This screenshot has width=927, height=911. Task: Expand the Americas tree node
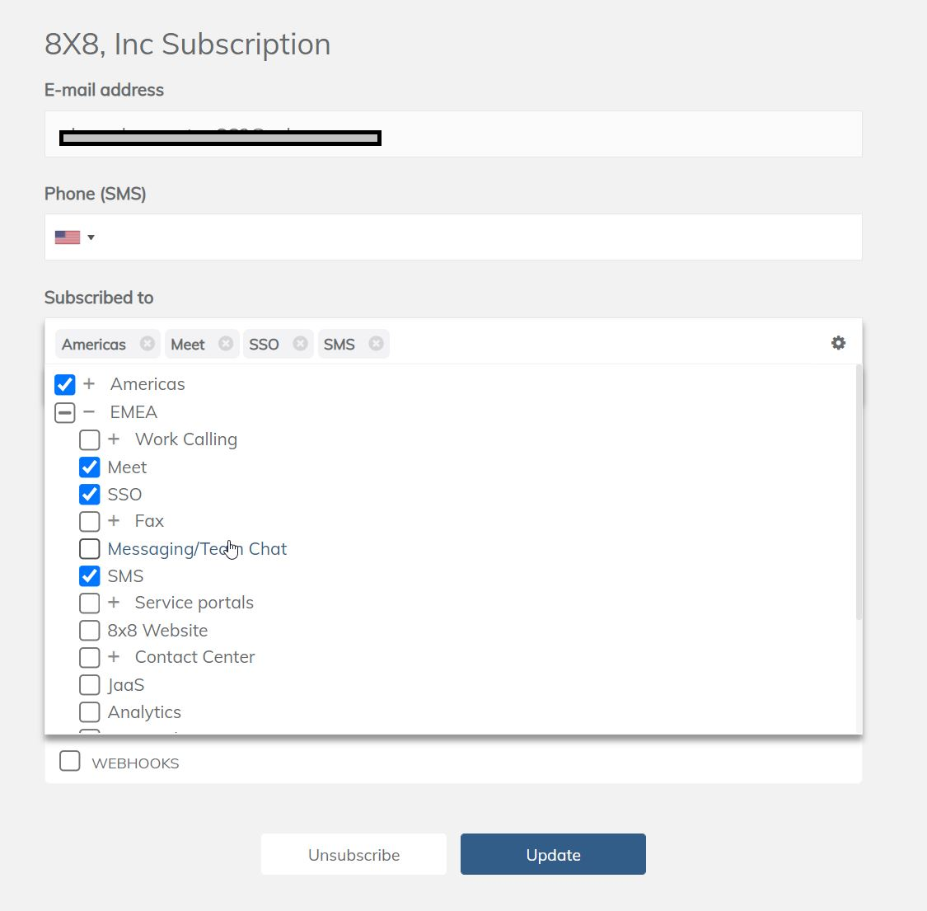click(x=89, y=384)
